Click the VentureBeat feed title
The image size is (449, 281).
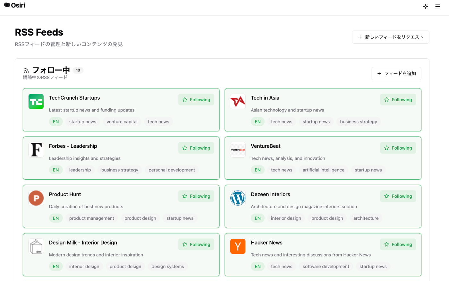tap(266, 146)
